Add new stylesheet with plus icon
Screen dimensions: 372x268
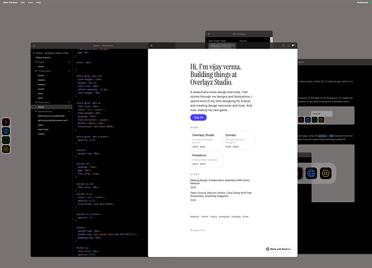tap(69, 102)
